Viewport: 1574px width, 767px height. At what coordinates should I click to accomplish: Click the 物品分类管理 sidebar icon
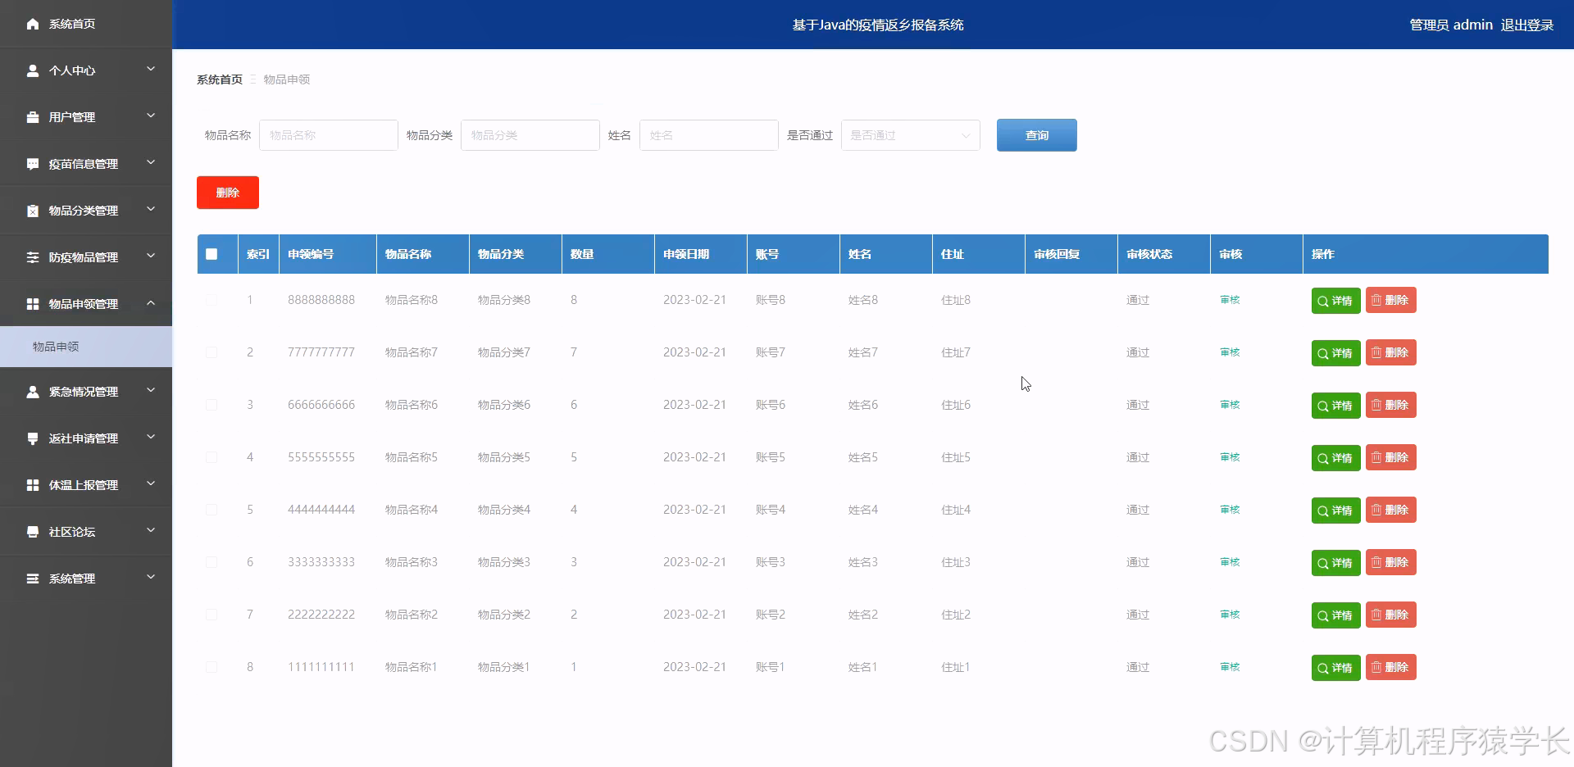[x=33, y=210]
